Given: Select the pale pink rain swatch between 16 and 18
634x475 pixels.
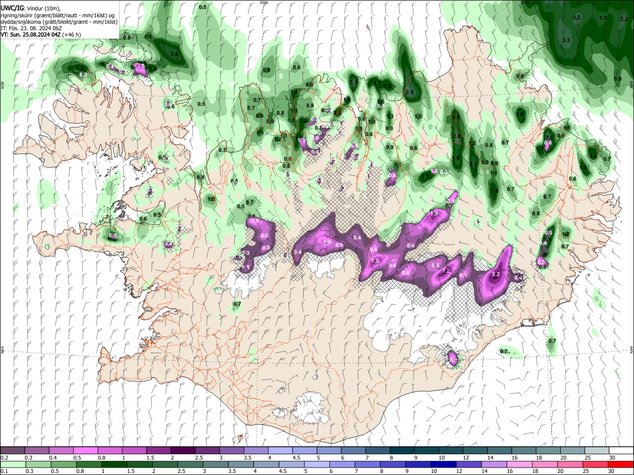Looking at the screenshot, I should [x=519, y=464].
